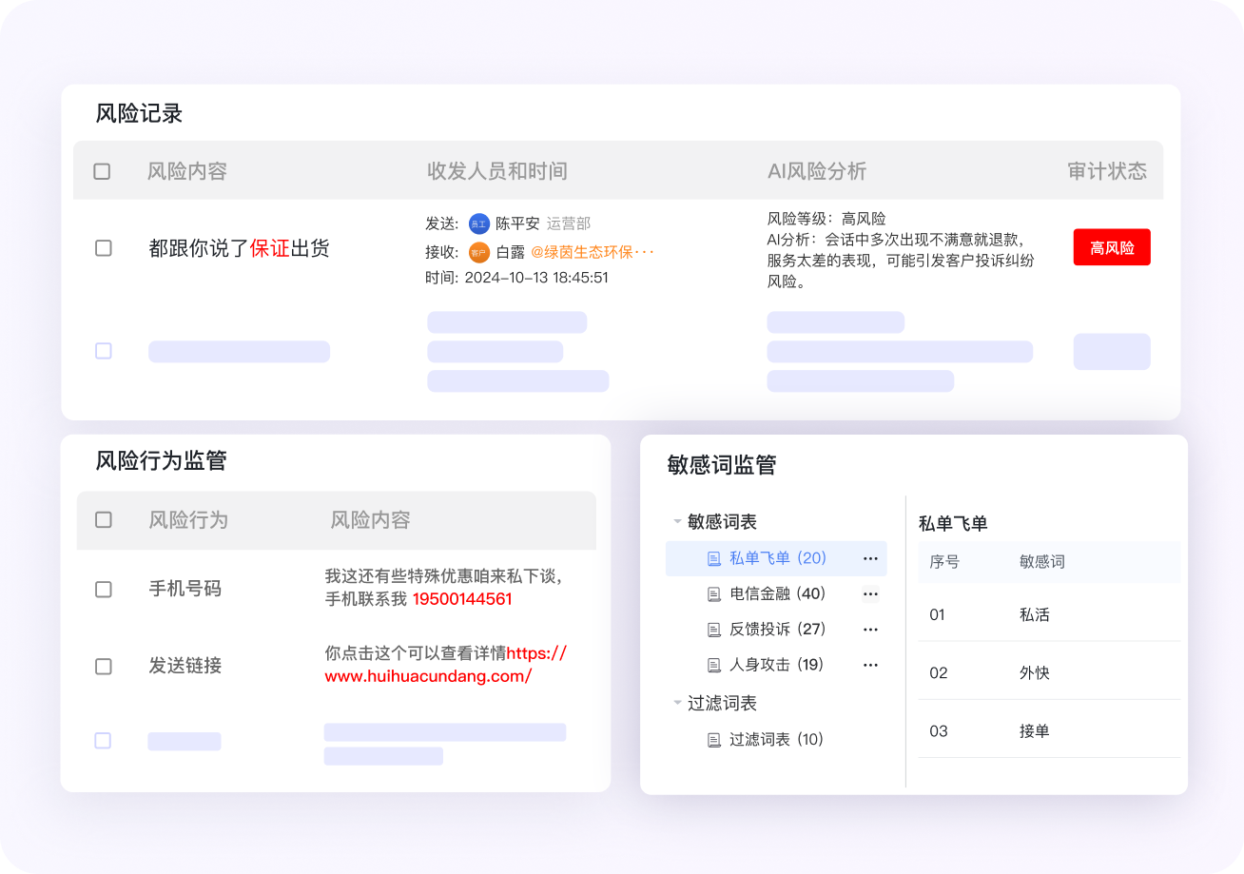Click the 人身攻击 word list document icon
Viewport: 1244px width, 874px height.
tap(714, 664)
